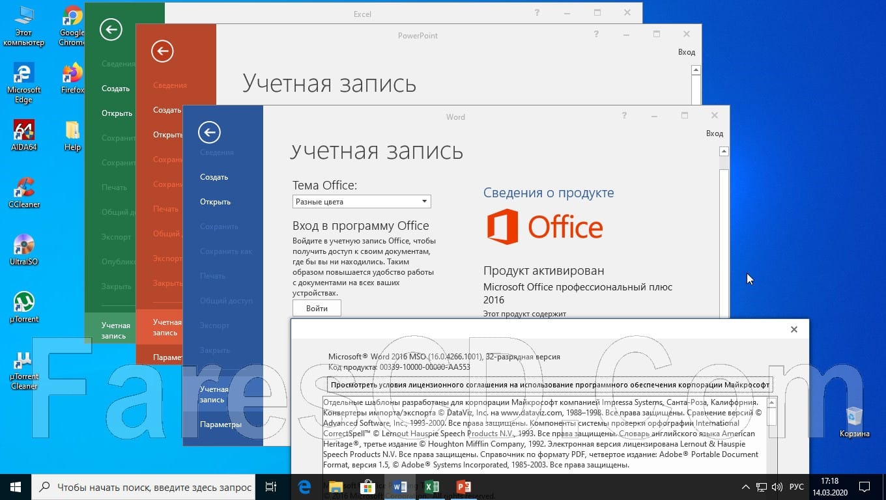Click Вход link in PowerPoint window
The height and width of the screenshot is (500, 886).
(687, 52)
